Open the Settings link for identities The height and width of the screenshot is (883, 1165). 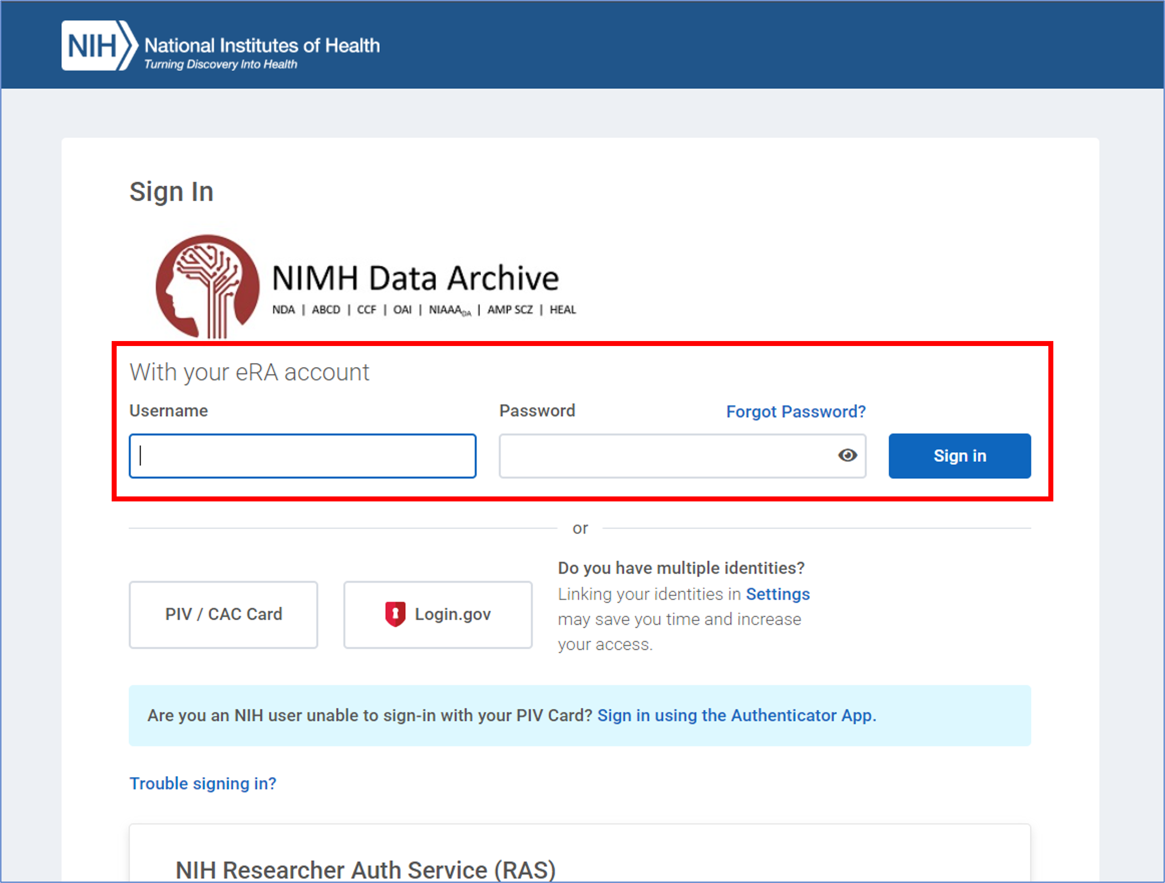coord(777,594)
